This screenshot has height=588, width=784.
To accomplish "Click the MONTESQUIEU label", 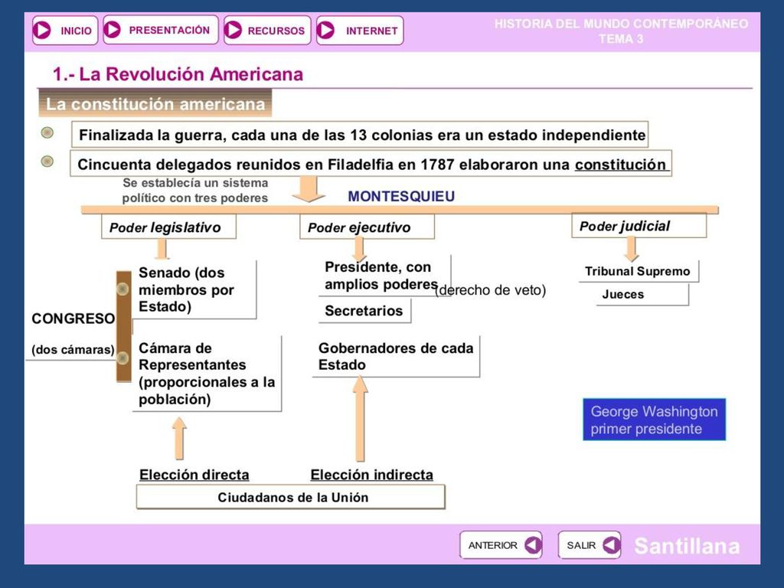I will click(x=401, y=196).
